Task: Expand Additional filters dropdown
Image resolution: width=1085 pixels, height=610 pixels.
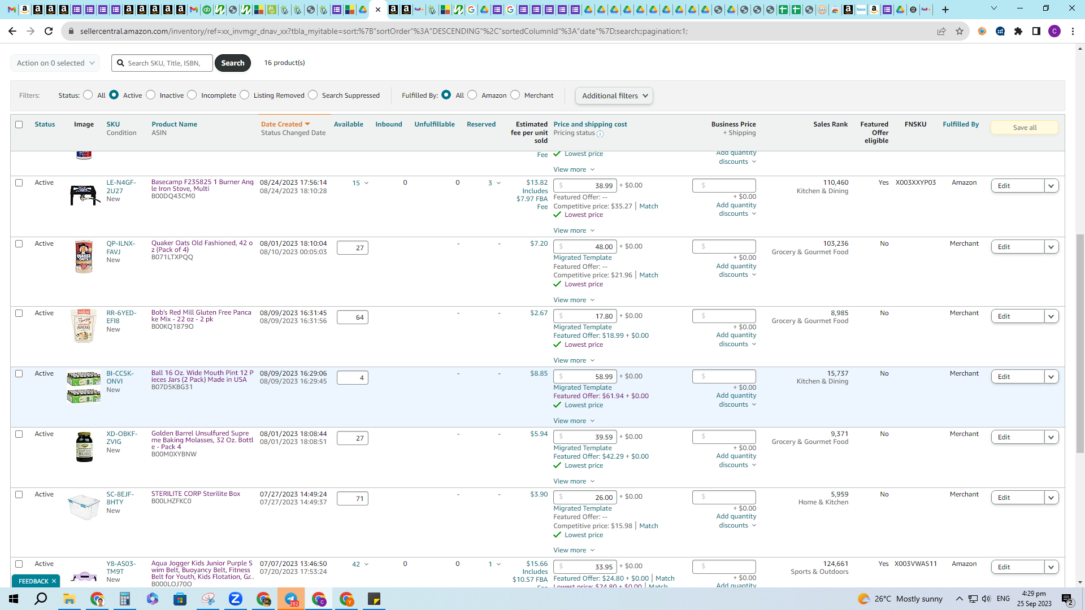Action: coord(614,96)
